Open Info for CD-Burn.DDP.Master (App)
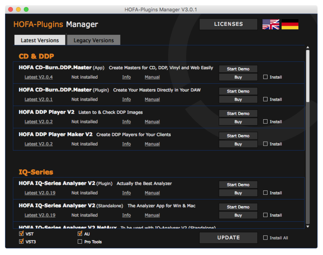The width and height of the screenshot is (323, 255). 126,77
